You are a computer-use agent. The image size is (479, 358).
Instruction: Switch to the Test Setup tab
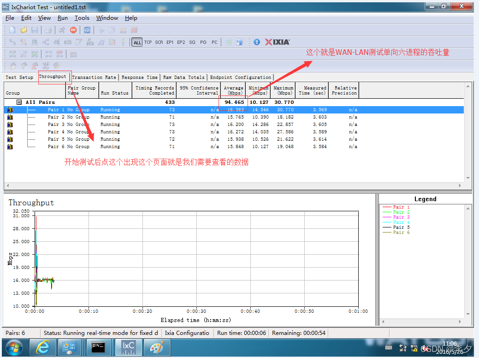19,77
